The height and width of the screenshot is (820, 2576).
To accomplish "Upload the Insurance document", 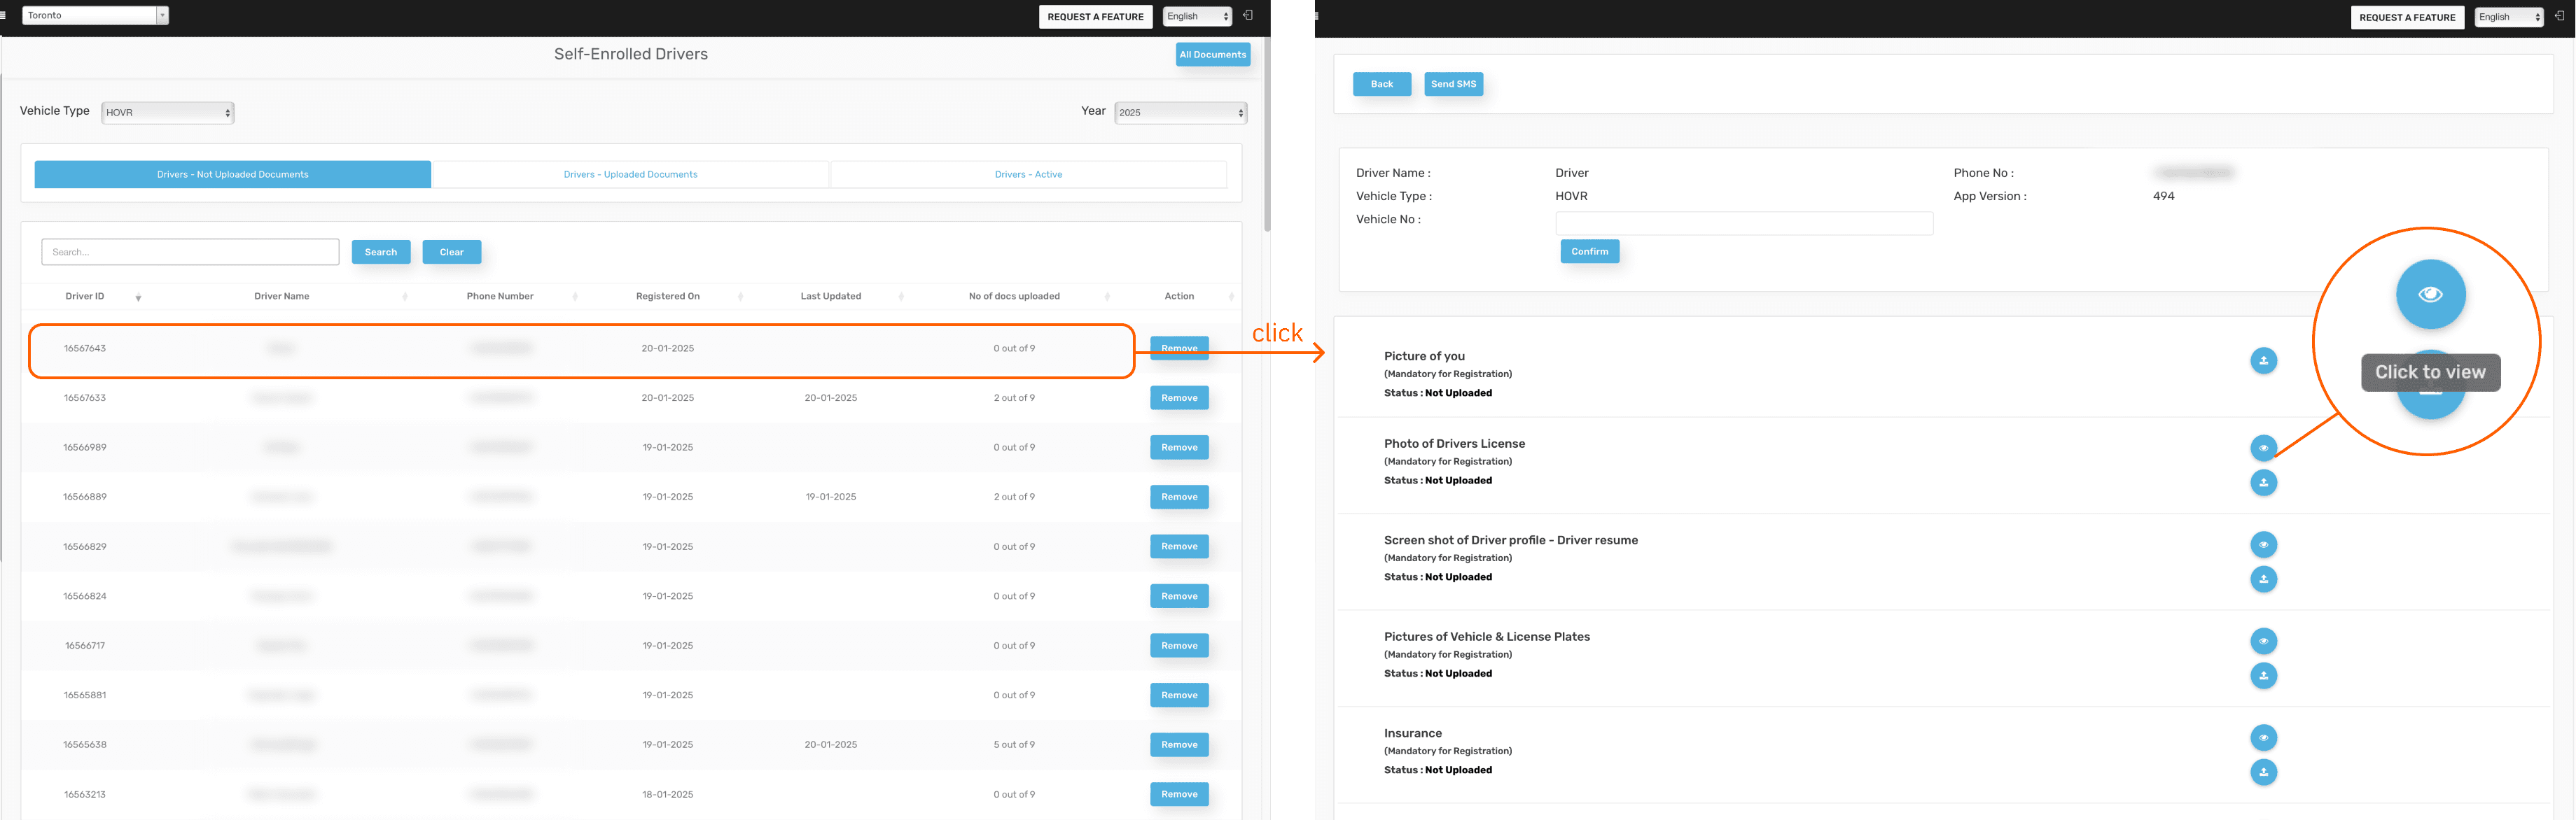I will pyautogui.click(x=2263, y=772).
